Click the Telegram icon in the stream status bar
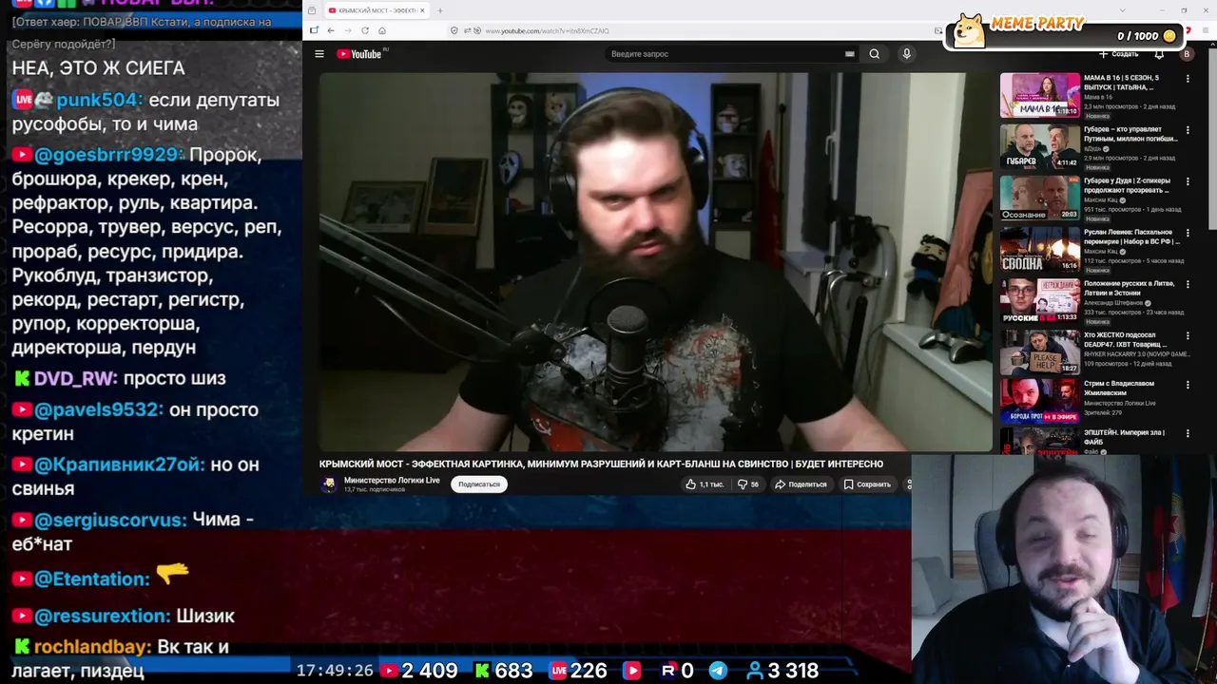The height and width of the screenshot is (684, 1217). pyautogui.click(x=718, y=671)
